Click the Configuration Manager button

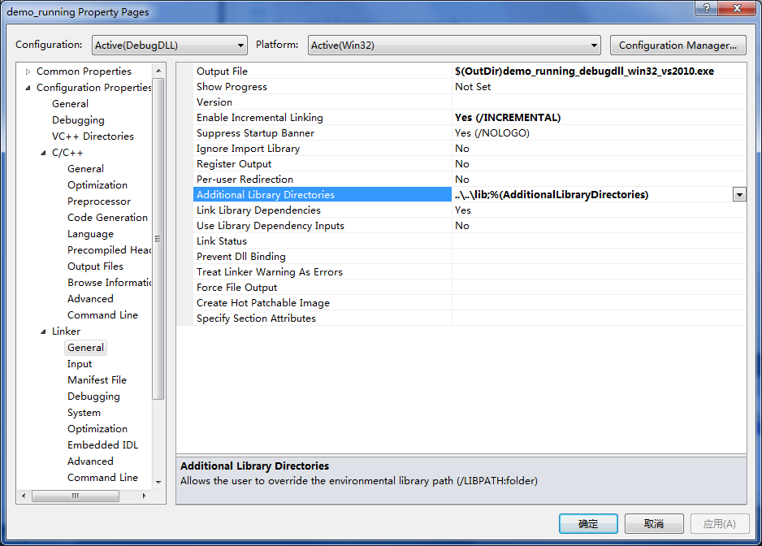coord(678,45)
